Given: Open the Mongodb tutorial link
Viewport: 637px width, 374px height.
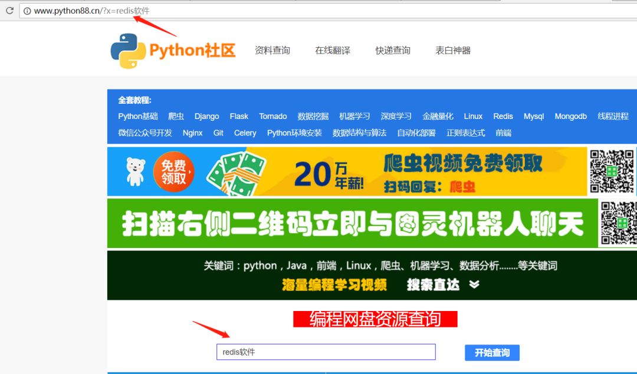Looking at the screenshot, I should click(x=571, y=117).
